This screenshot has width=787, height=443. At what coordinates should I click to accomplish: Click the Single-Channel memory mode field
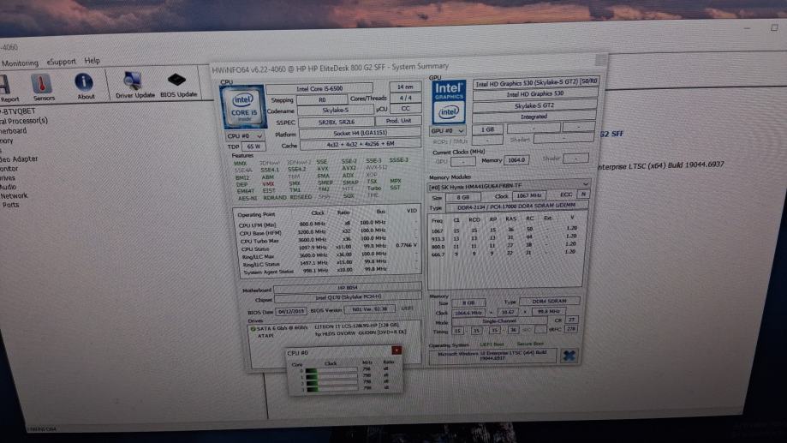(x=499, y=321)
